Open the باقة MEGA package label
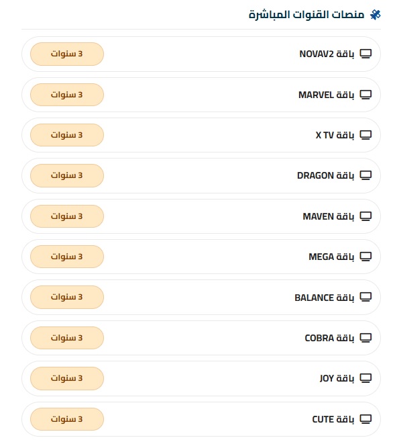Screen dimensions: 393x442 point(331,257)
